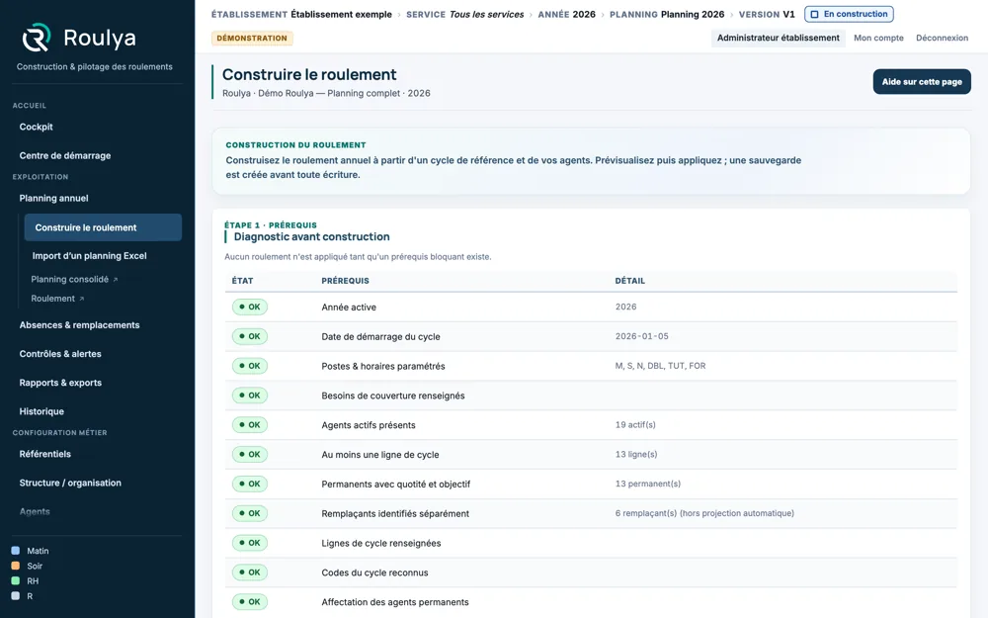
Task: Click the R grey legend swatch
Action: pos(16,596)
